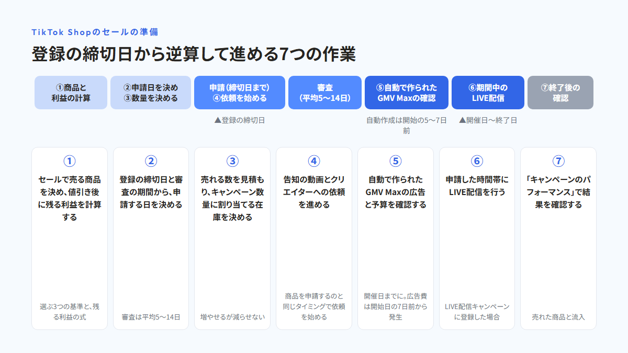Click card text 自動で作られたGMV Maxの広告と予算を確認する
This screenshot has height=353, width=628.
pos(396,192)
